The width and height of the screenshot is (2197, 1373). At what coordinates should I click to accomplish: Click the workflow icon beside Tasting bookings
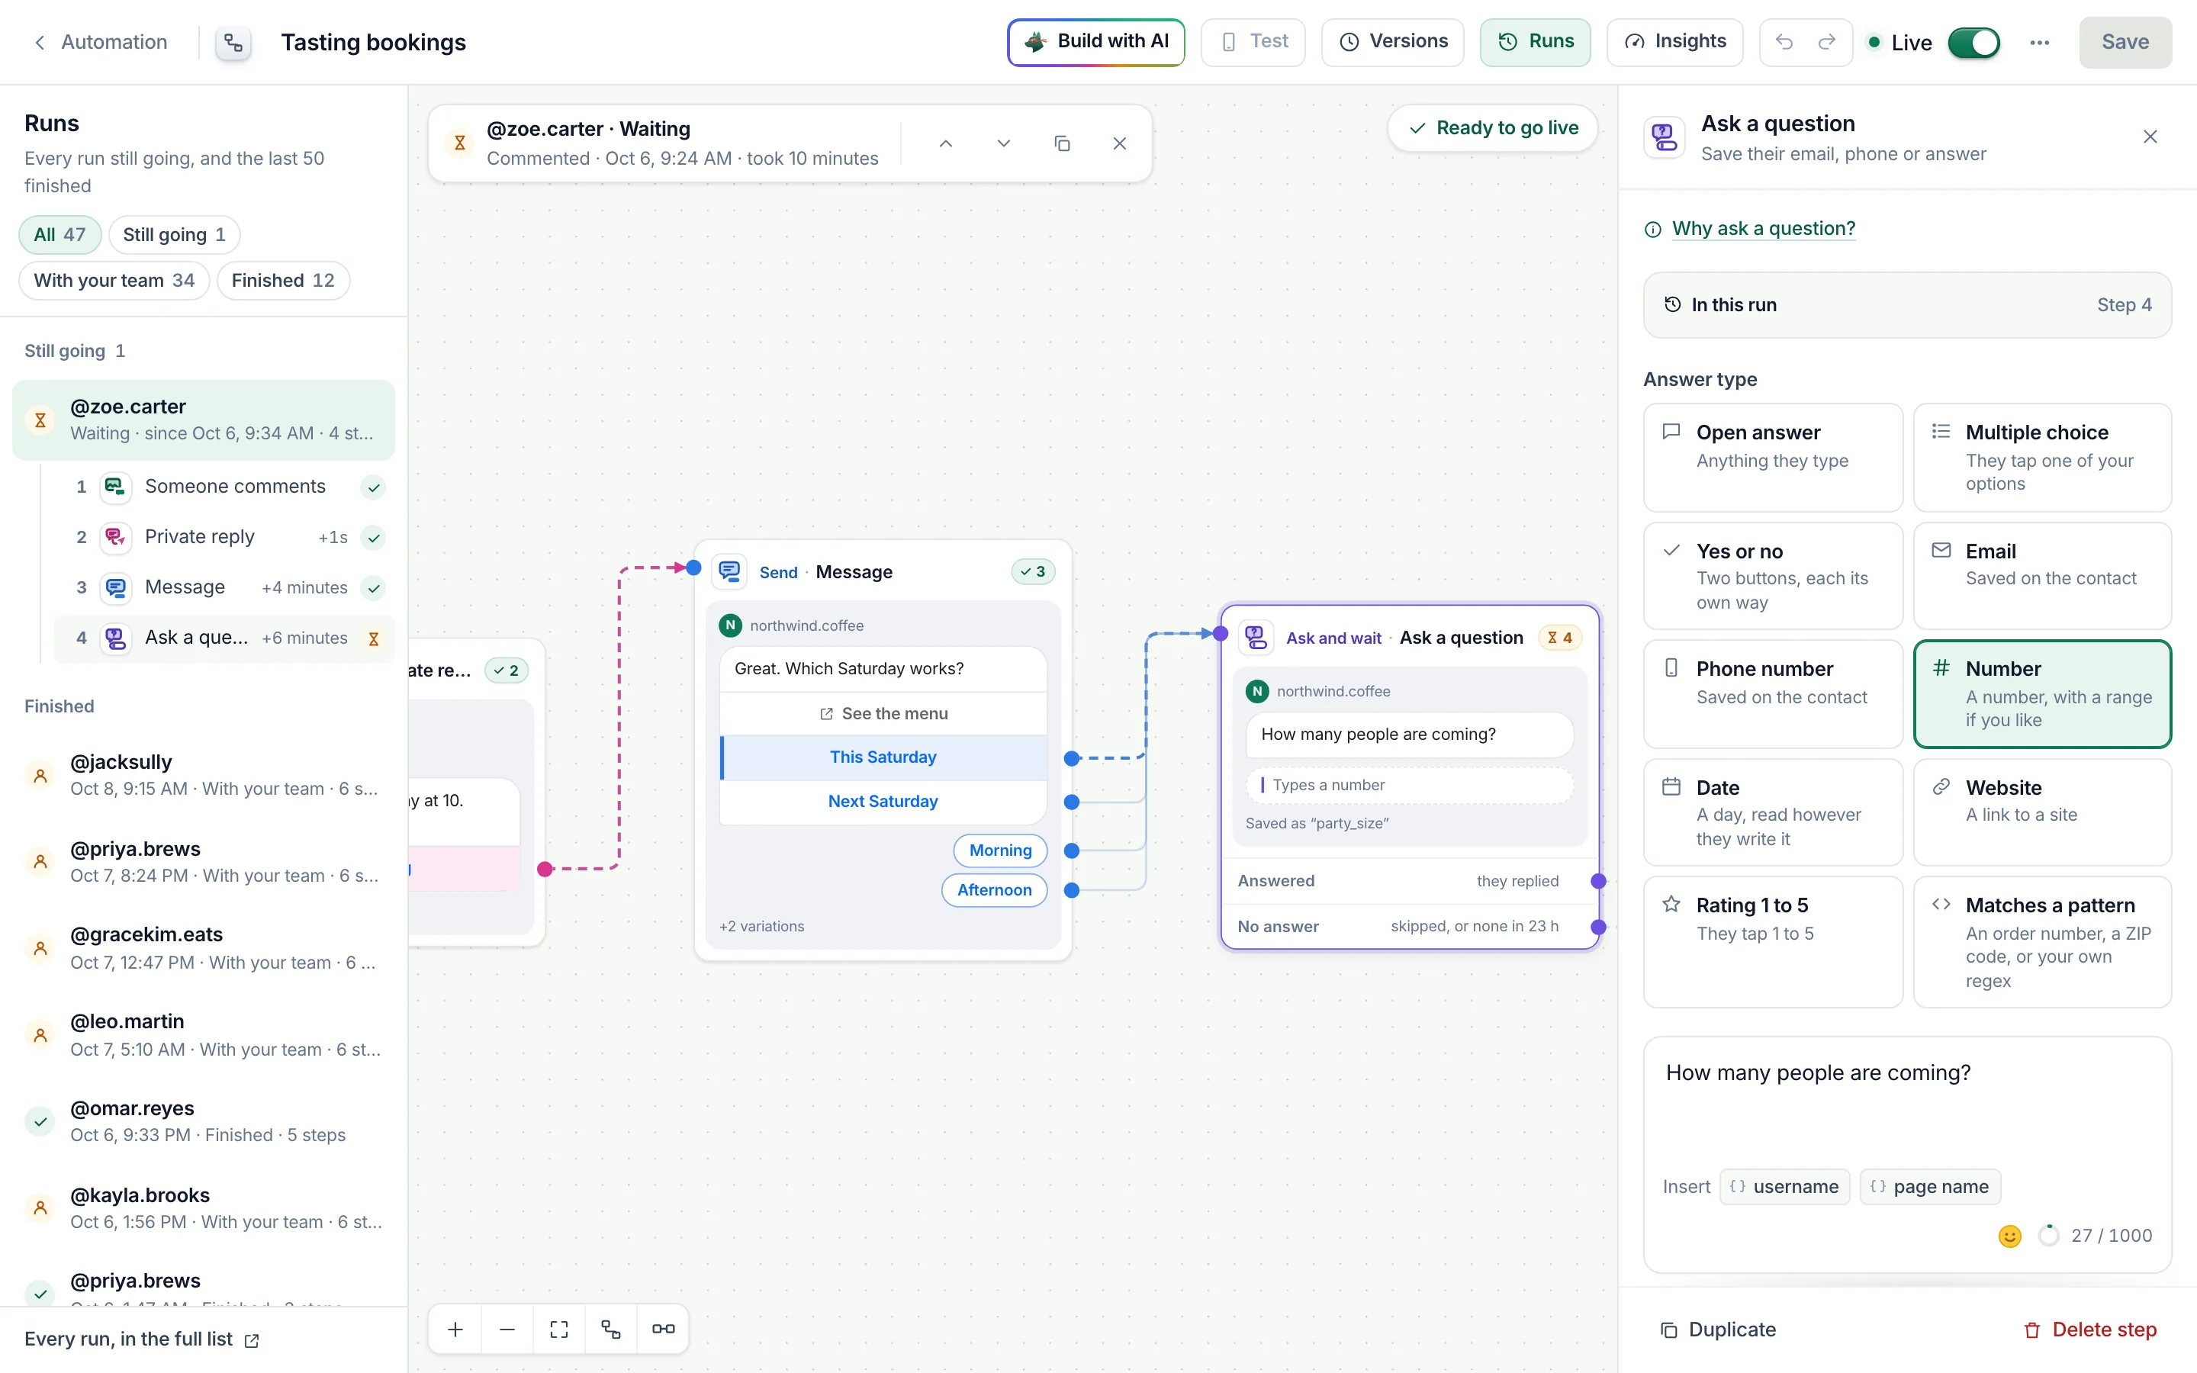click(233, 43)
